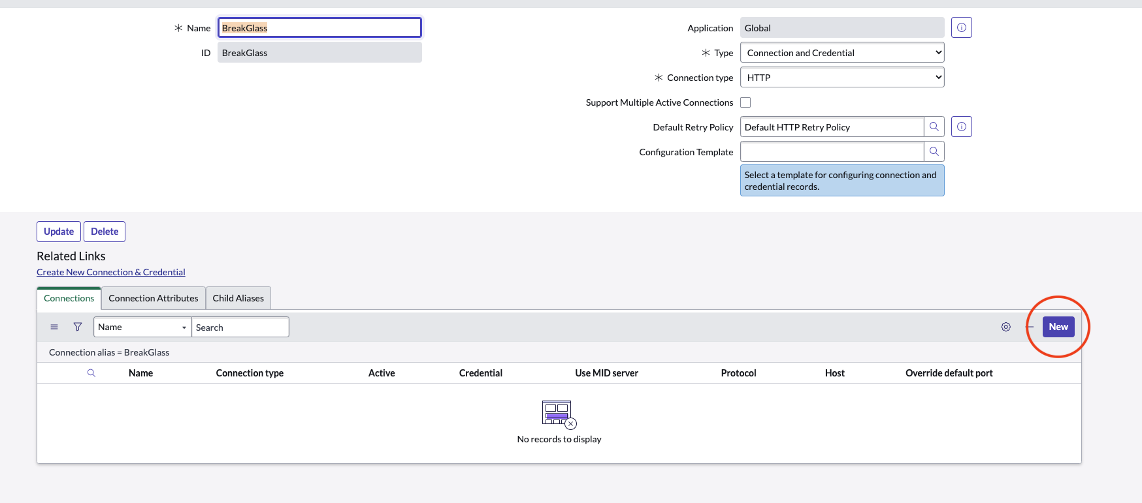1142x503 pixels.
Task: Open Configuration Template lookup search
Action: point(934,152)
